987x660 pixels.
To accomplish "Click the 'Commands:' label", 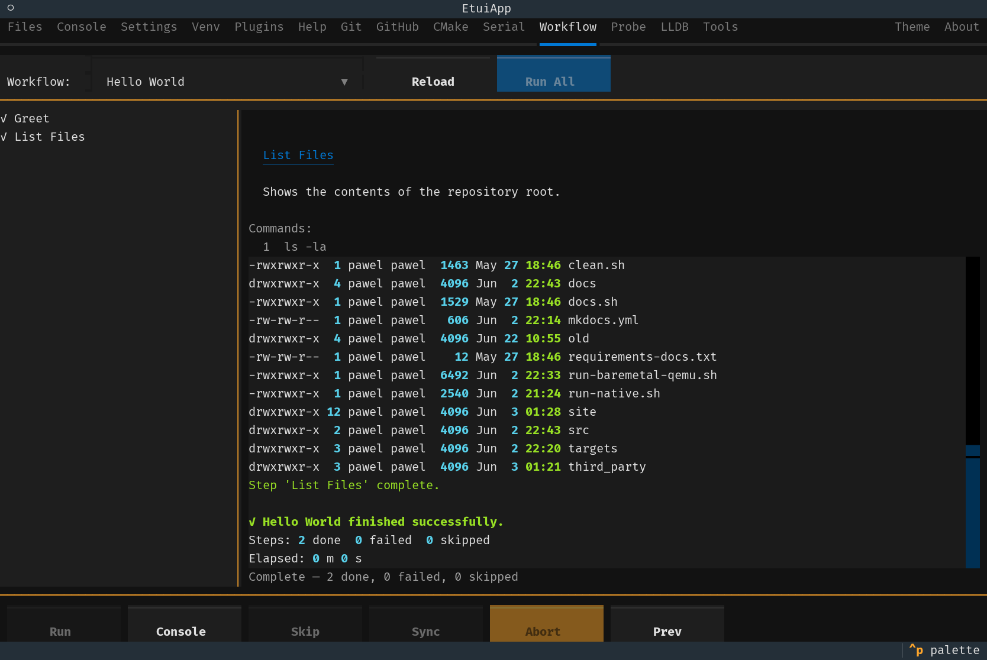I will point(280,228).
